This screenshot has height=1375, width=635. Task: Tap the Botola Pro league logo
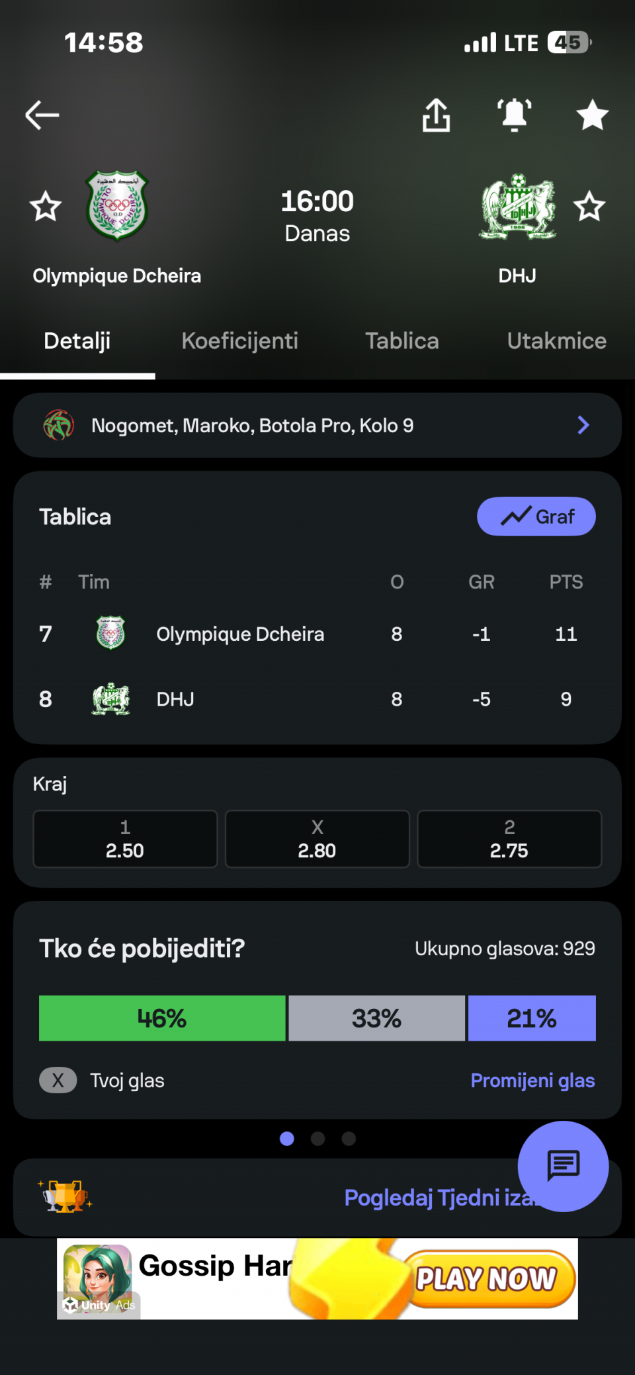point(59,425)
